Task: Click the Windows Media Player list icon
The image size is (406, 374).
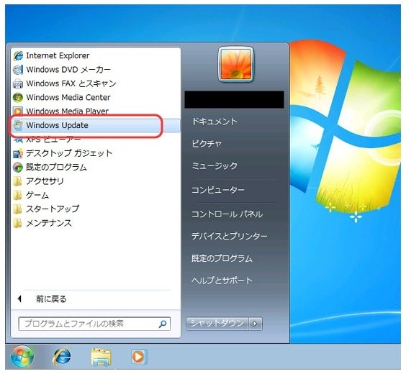Action: 18,111
